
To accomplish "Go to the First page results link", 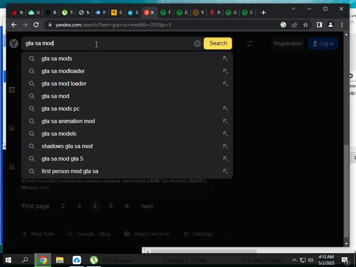I will click(x=35, y=206).
